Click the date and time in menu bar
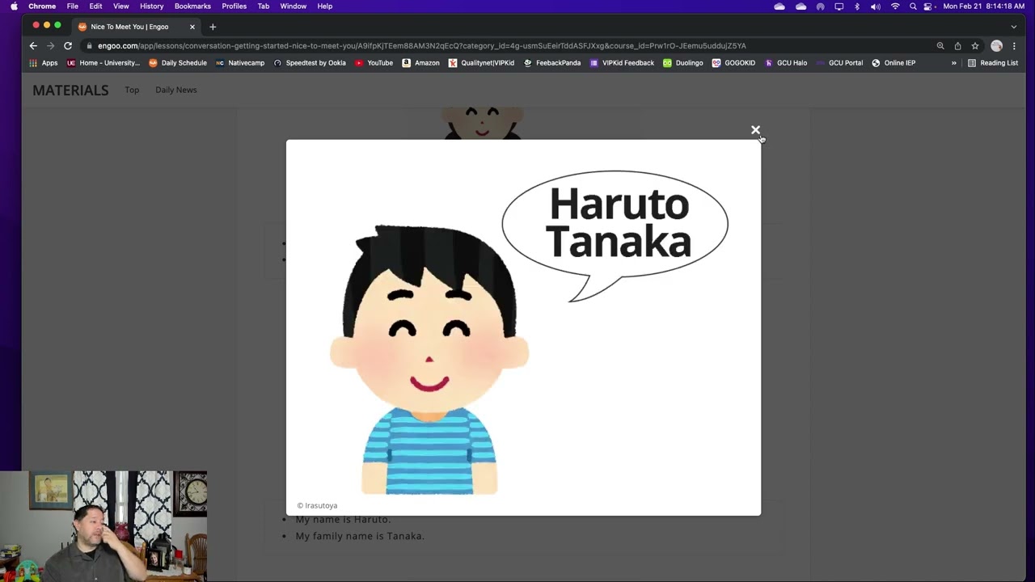The image size is (1035, 582). pyautogui.click(x=983, y=6)
